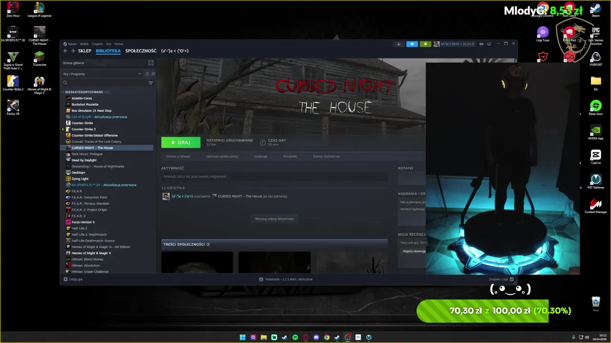Image resolution: width=611 pixels, height=343 pixels.
Task: Switch to the SKLEP tab
Action: click(x=84, y=51)
